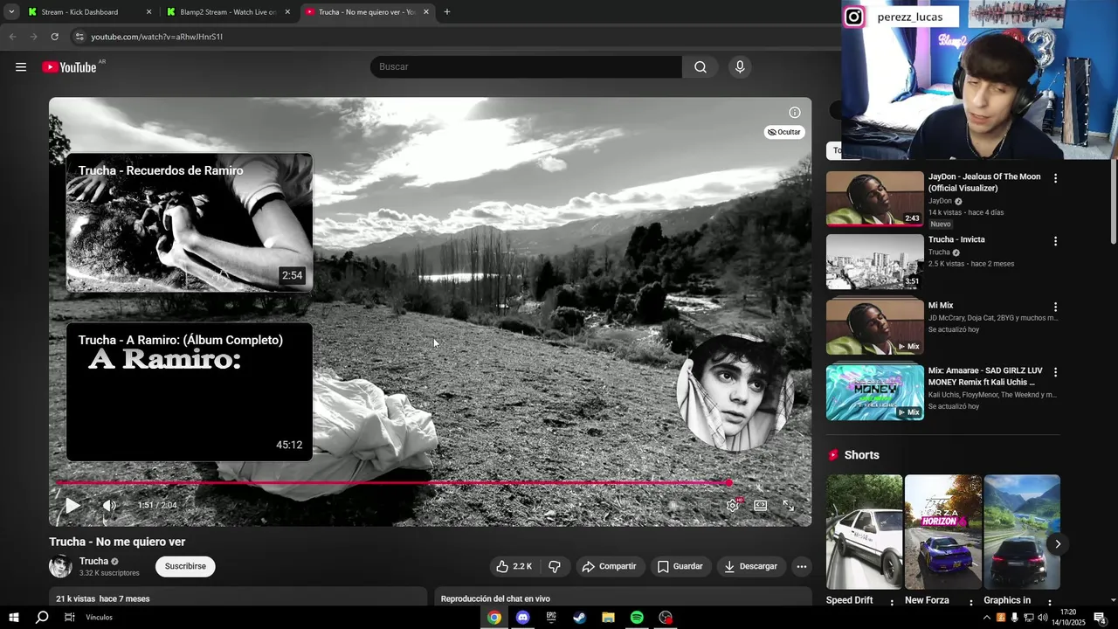Subscribe to Trucha with Suscribirse
The width and height of the screenshot is (1118, 629).
185,566
